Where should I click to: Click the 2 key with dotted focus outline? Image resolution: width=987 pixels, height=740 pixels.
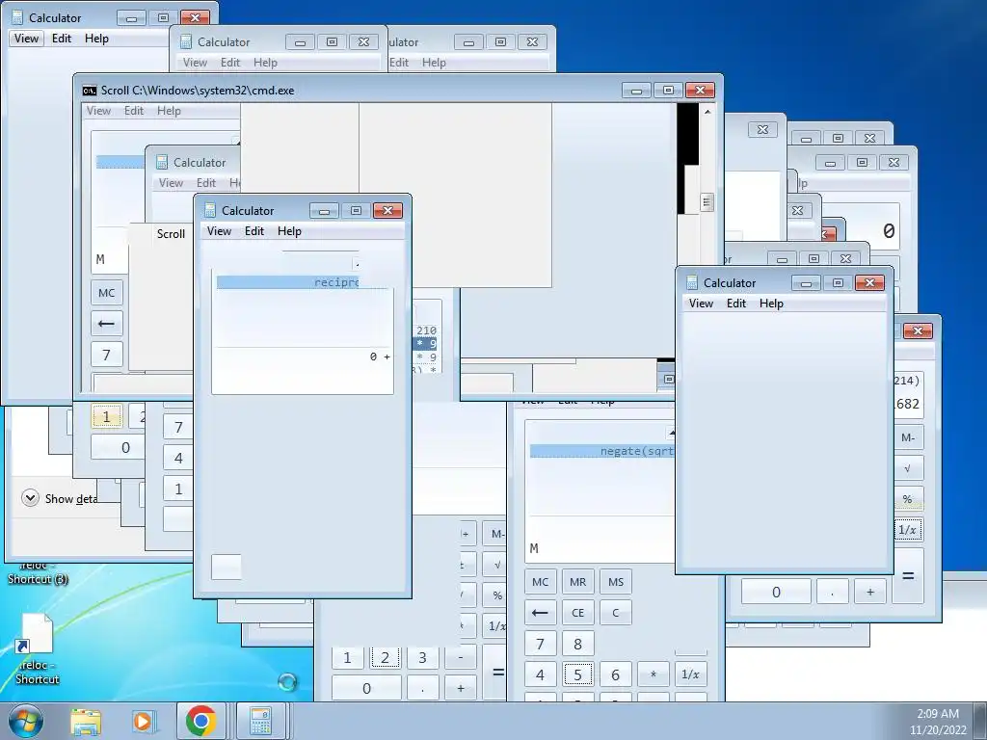(x=386, y=657)
